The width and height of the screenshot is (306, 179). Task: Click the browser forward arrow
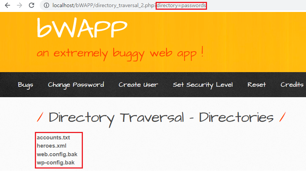coord(19,5)
